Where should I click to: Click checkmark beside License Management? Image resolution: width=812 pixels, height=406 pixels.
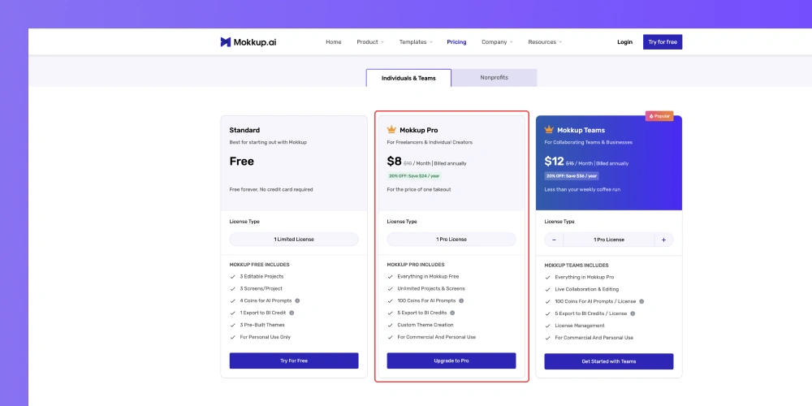547,326
